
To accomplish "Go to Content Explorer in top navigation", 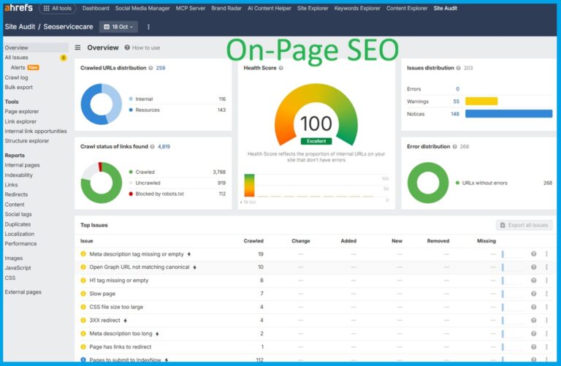I will [407, 8].
